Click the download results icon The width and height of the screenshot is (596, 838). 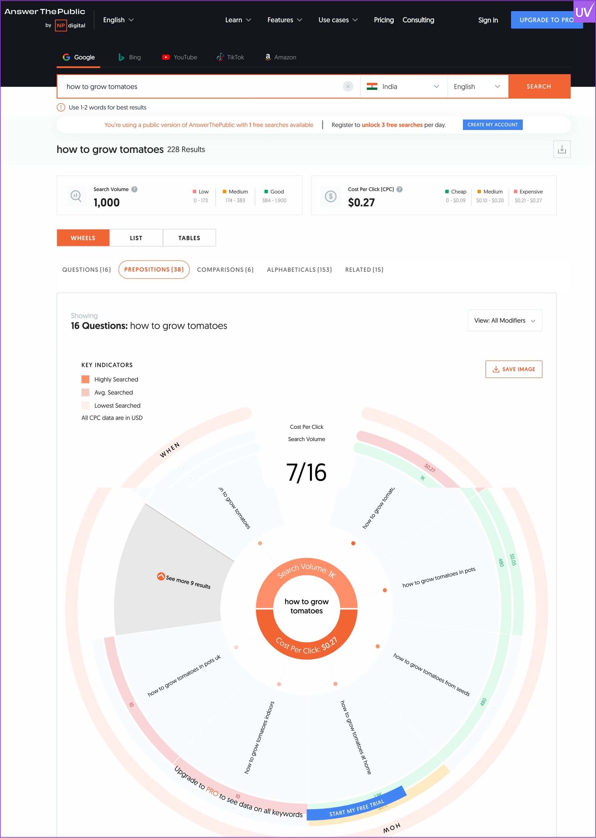pos(561,149)
